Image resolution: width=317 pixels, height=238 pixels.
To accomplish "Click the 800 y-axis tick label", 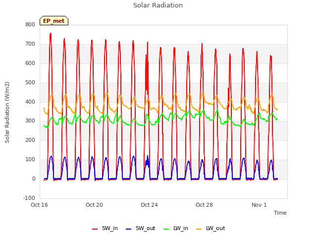I will point(30,24).
